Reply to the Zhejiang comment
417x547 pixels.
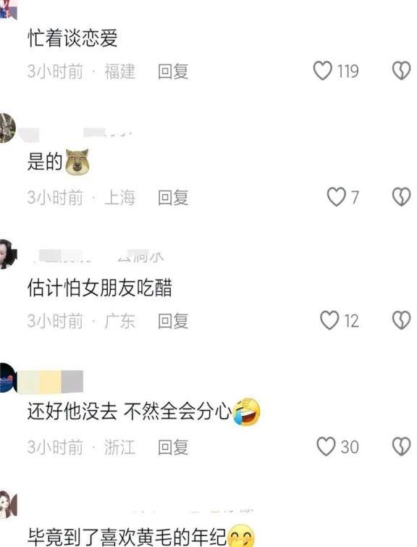(173, 447)
